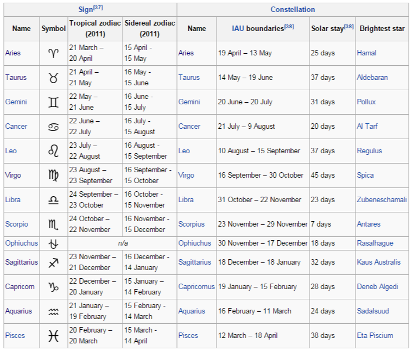Open the Sadalsuud star link
This screenshot has width=412, height=351.
[373, 311]
